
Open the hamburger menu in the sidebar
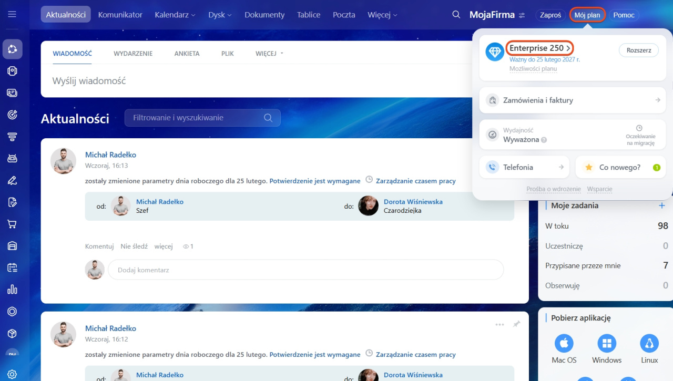pos(12,14)
